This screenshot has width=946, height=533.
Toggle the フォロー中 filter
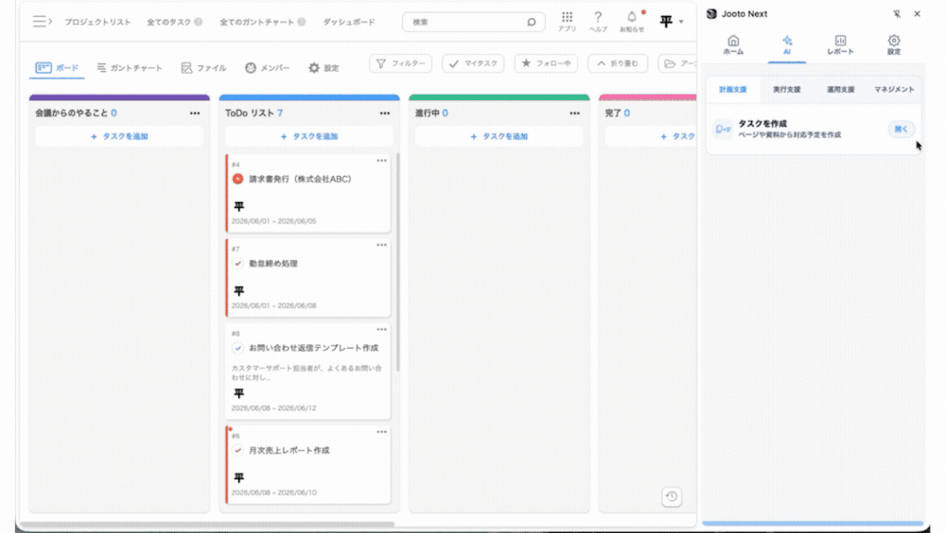coord(546,63)
